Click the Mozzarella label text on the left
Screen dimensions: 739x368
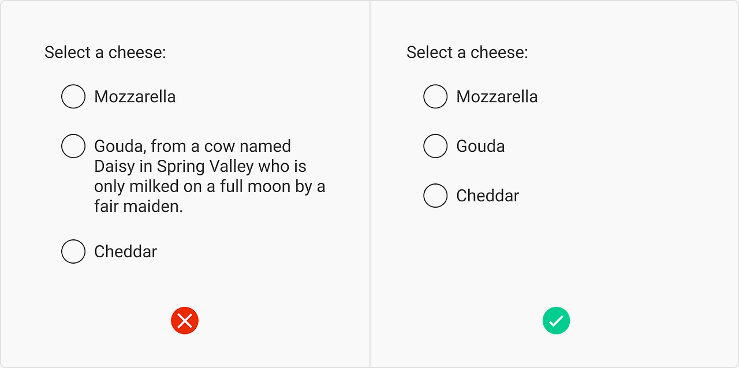(x=135, y=96)
